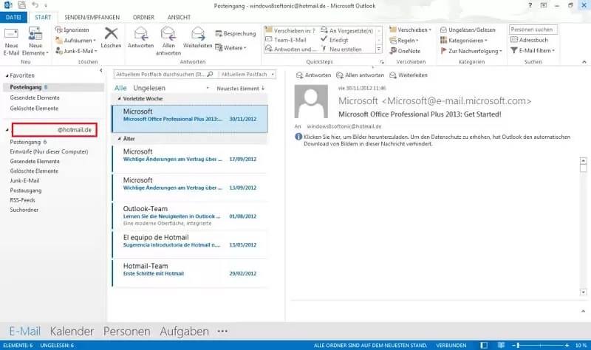Switch to the START tab
This screenshot has width=591, height=350.
pyautogui.click(x=43, y=17)
